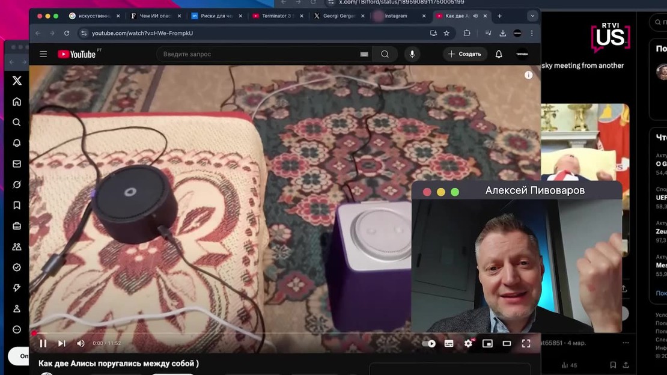Bookmark this page with star icon

(x=446, y=33)
